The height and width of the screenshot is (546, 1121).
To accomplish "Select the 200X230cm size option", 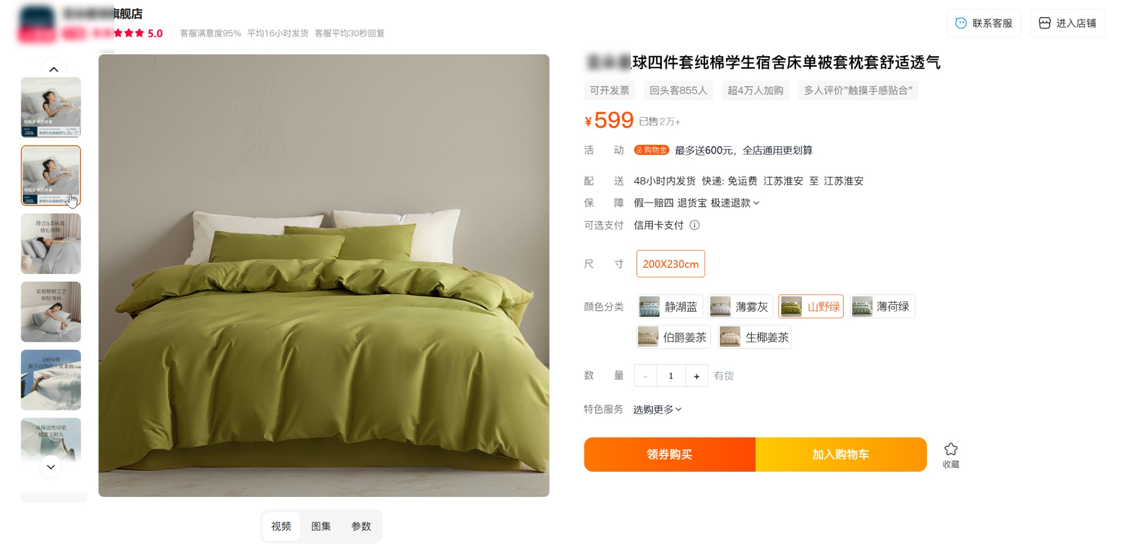I will click(670, 264).
